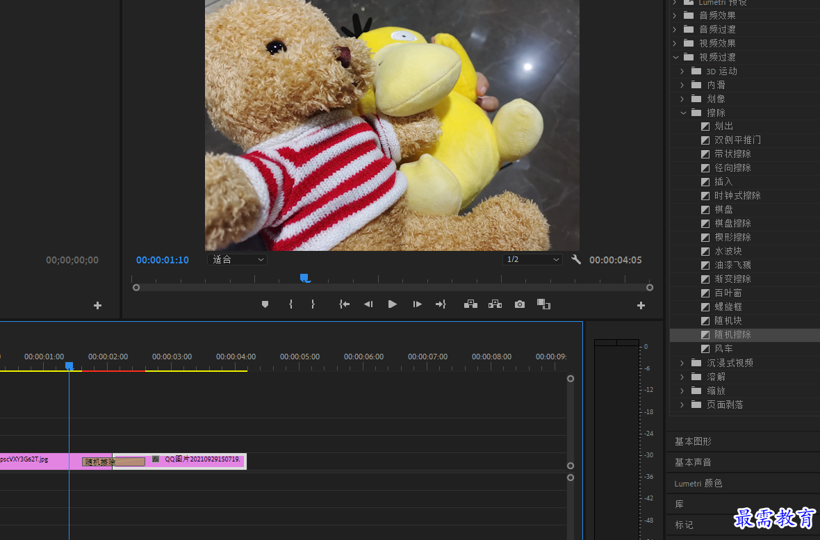Viewport: 820px width, 540px height.
Task: Add a marker in the program monitor
Action: [265, 304]
